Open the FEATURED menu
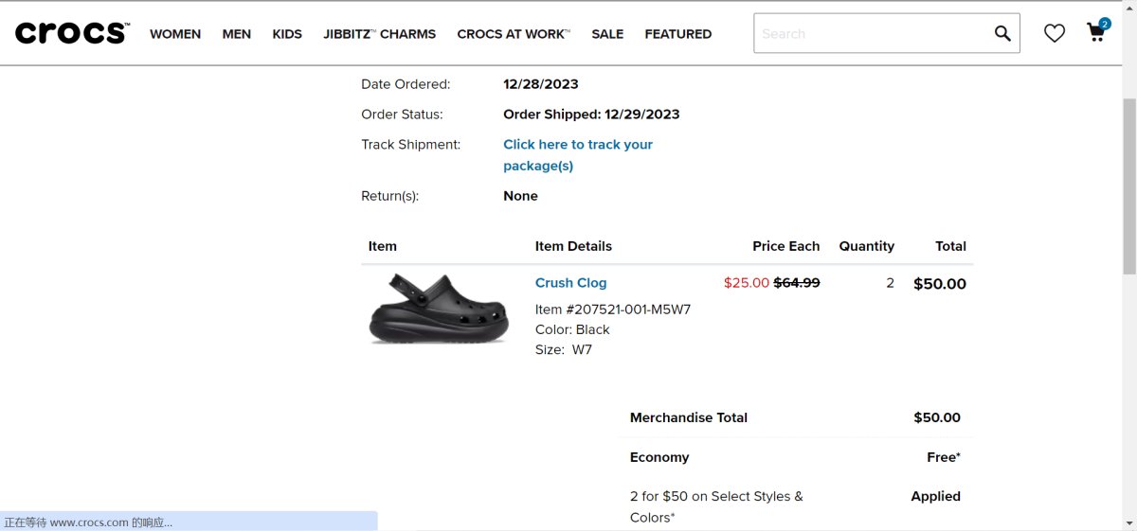Image resolution: width=1137 pixels, height=531 pixels. 677,34
